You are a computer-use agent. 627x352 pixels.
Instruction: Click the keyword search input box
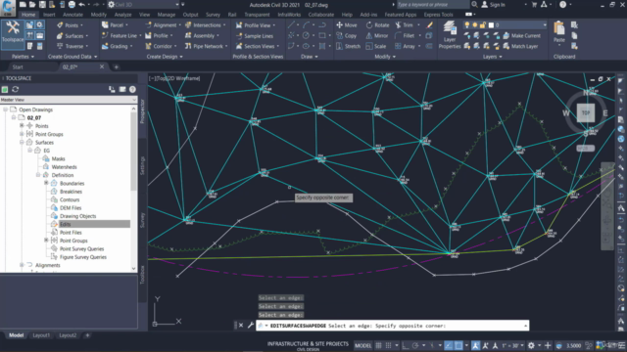pos(433,4)
